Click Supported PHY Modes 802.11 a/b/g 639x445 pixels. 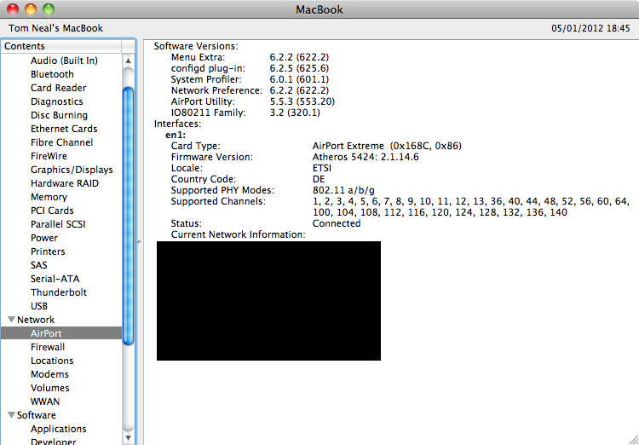coord(343,190)
